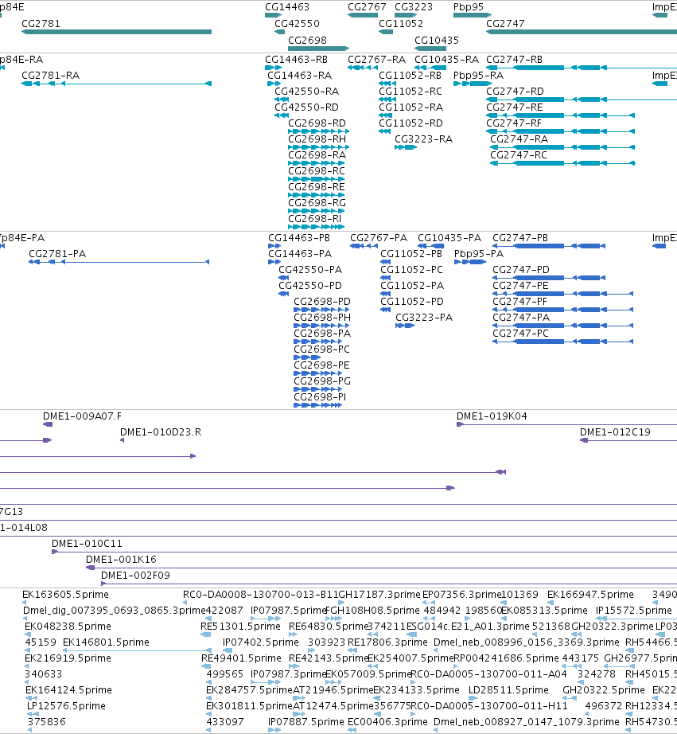Image resolution: width=677 pixels, height=734 pixels.
Task: Select clone DME1-012C19
Action: click(x=615, y=432)
